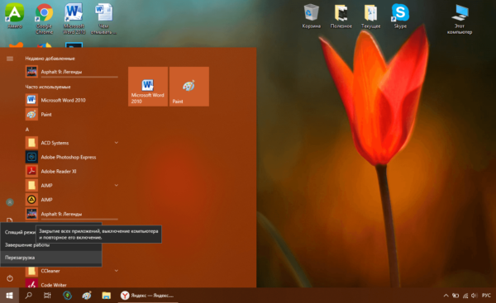This screenshot has width=496, height=303.
Task: Click the hamburger menu icon in Start
Action: [10, 59]
